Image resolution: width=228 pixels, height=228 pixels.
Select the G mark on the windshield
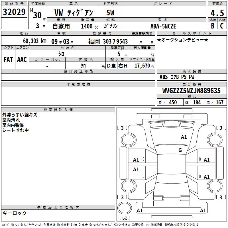(x=180, y=150)
